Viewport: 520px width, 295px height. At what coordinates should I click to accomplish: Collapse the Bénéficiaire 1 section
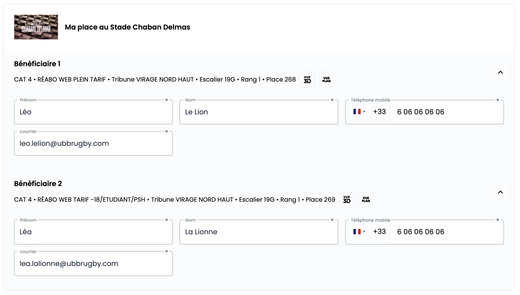click(x=500, y=72)
